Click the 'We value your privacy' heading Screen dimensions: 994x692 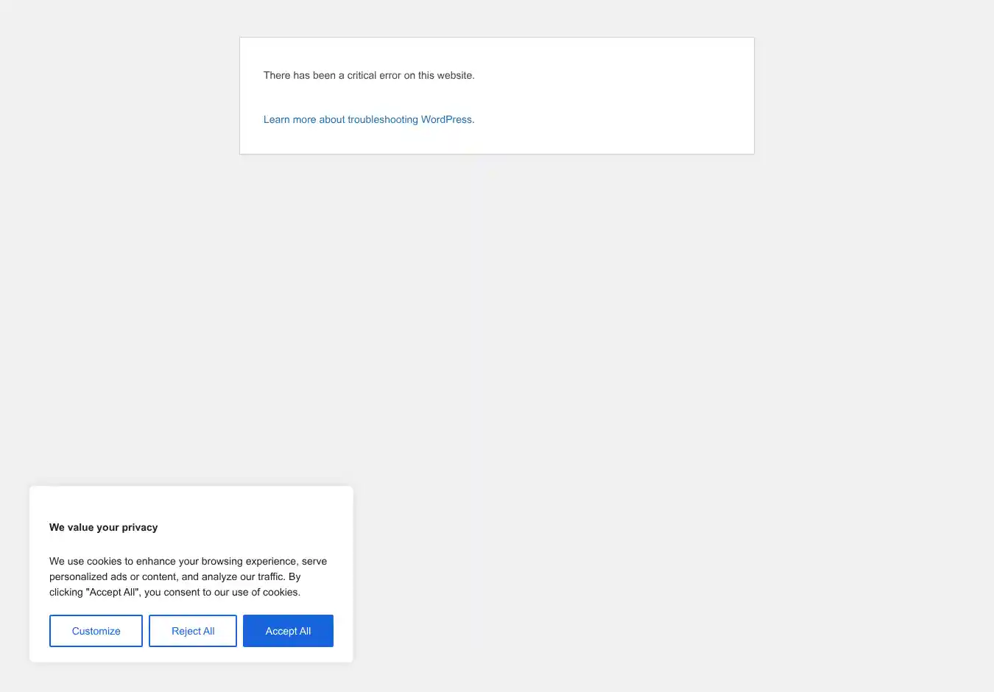pyautogui.click(x=103, y=527)
